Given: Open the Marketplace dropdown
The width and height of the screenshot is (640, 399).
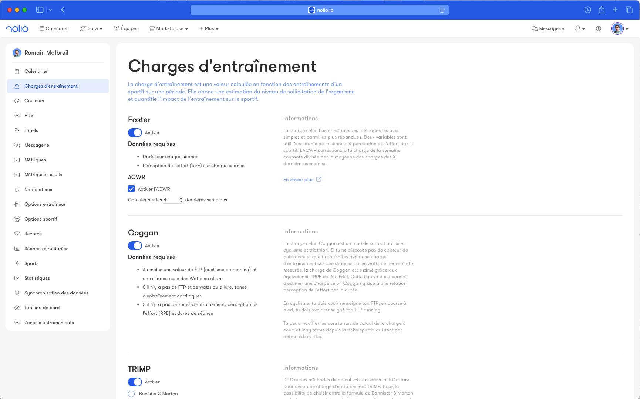Looking at the screenshot, I should click(x=169, y=28).
